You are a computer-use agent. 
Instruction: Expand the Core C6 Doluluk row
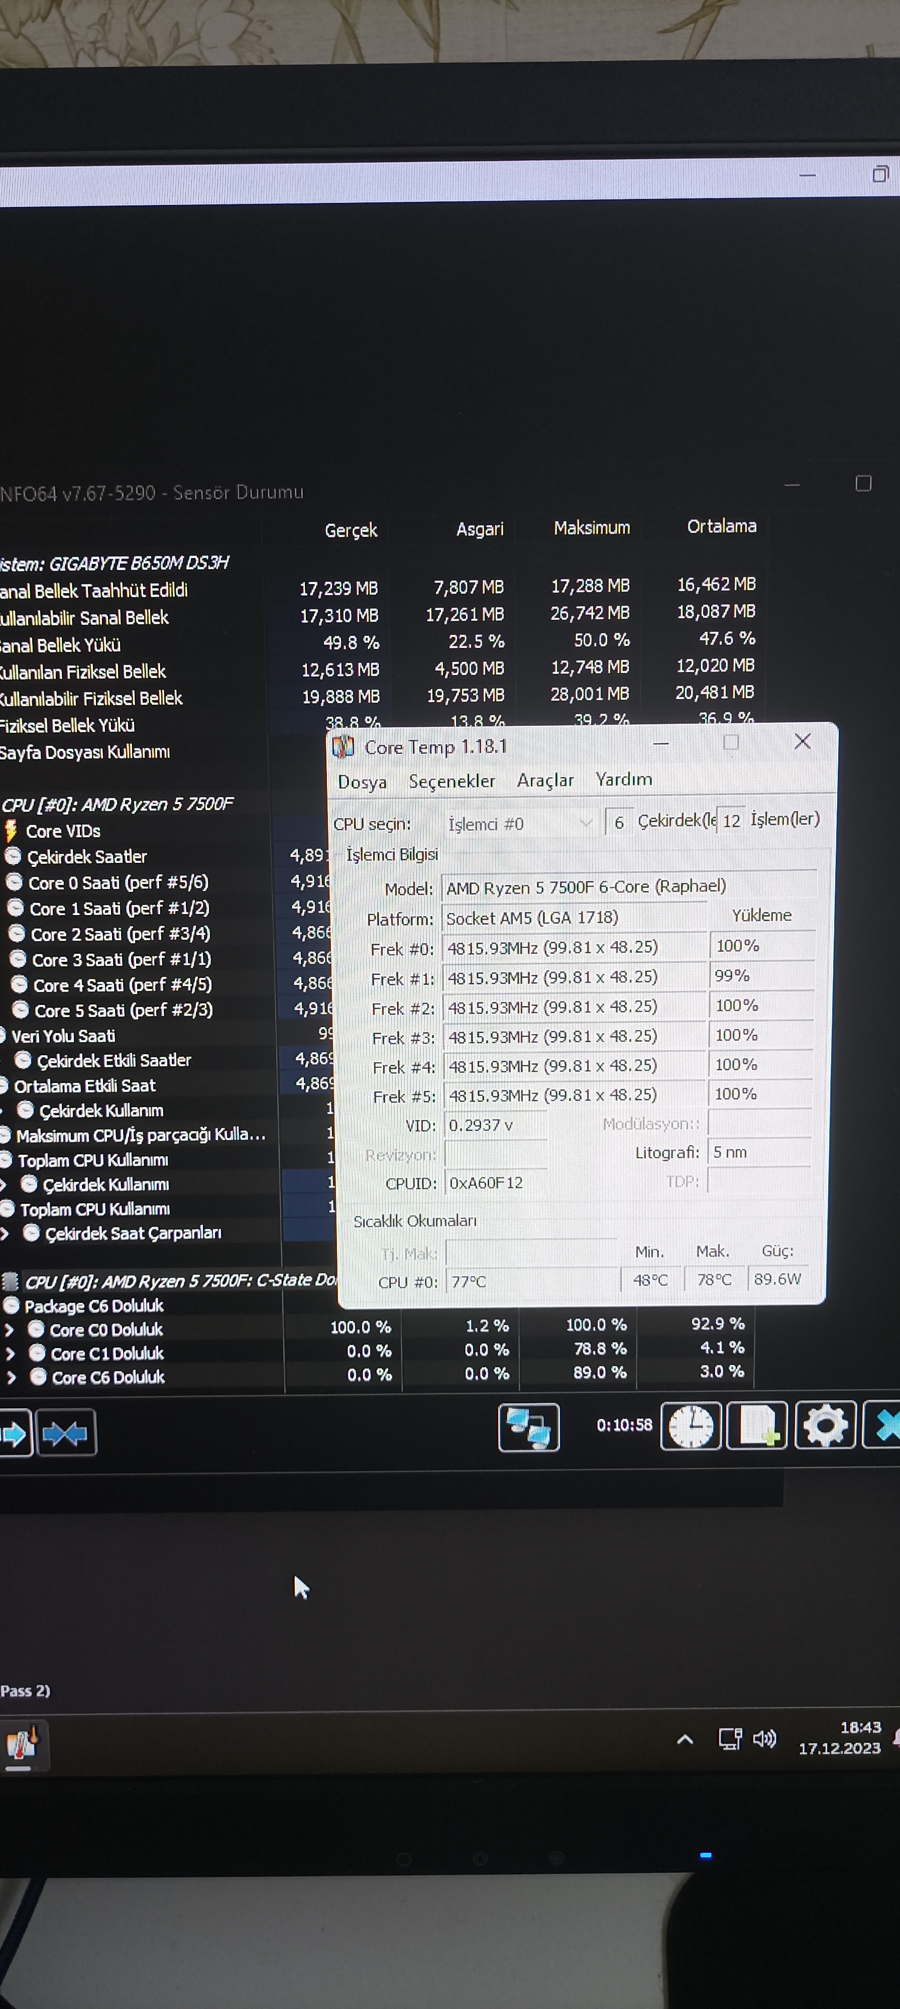coord(11,1377)
